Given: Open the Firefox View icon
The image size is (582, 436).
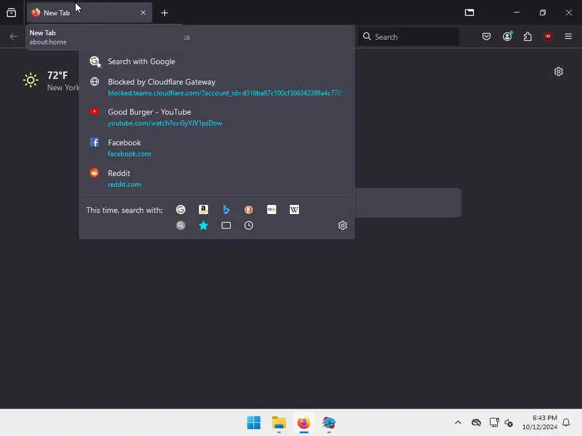Looking at the screenshot, I should pos(11,12).
